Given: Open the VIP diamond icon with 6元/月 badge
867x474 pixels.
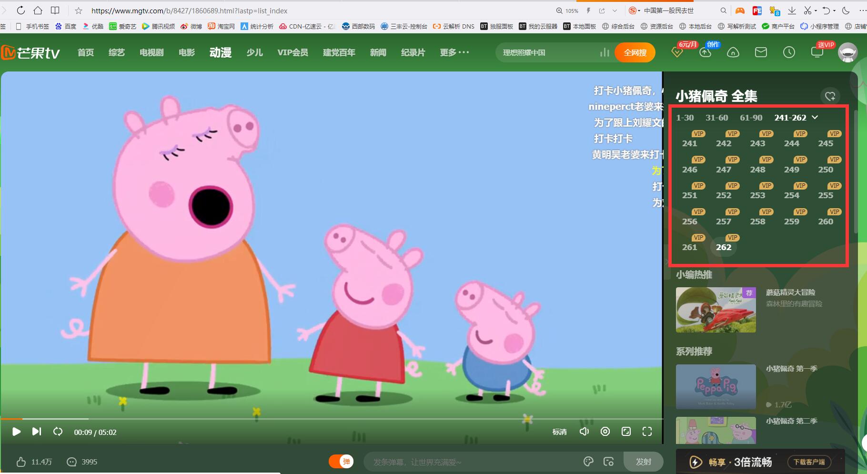Looking at the screenshot, I should [x=677, y=52].
